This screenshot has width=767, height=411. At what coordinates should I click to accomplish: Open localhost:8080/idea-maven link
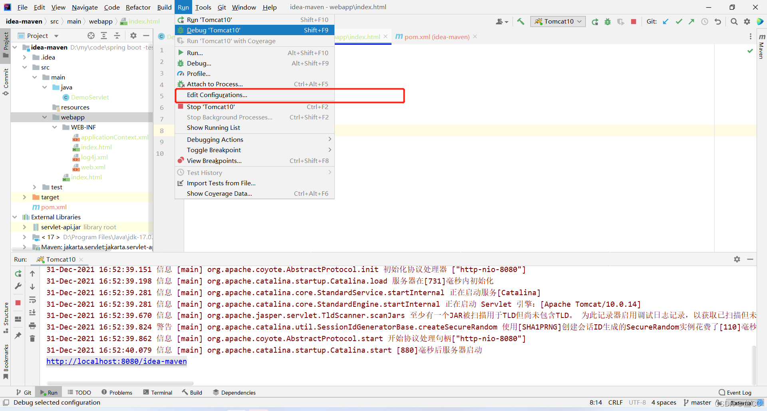tap(116, 361)
